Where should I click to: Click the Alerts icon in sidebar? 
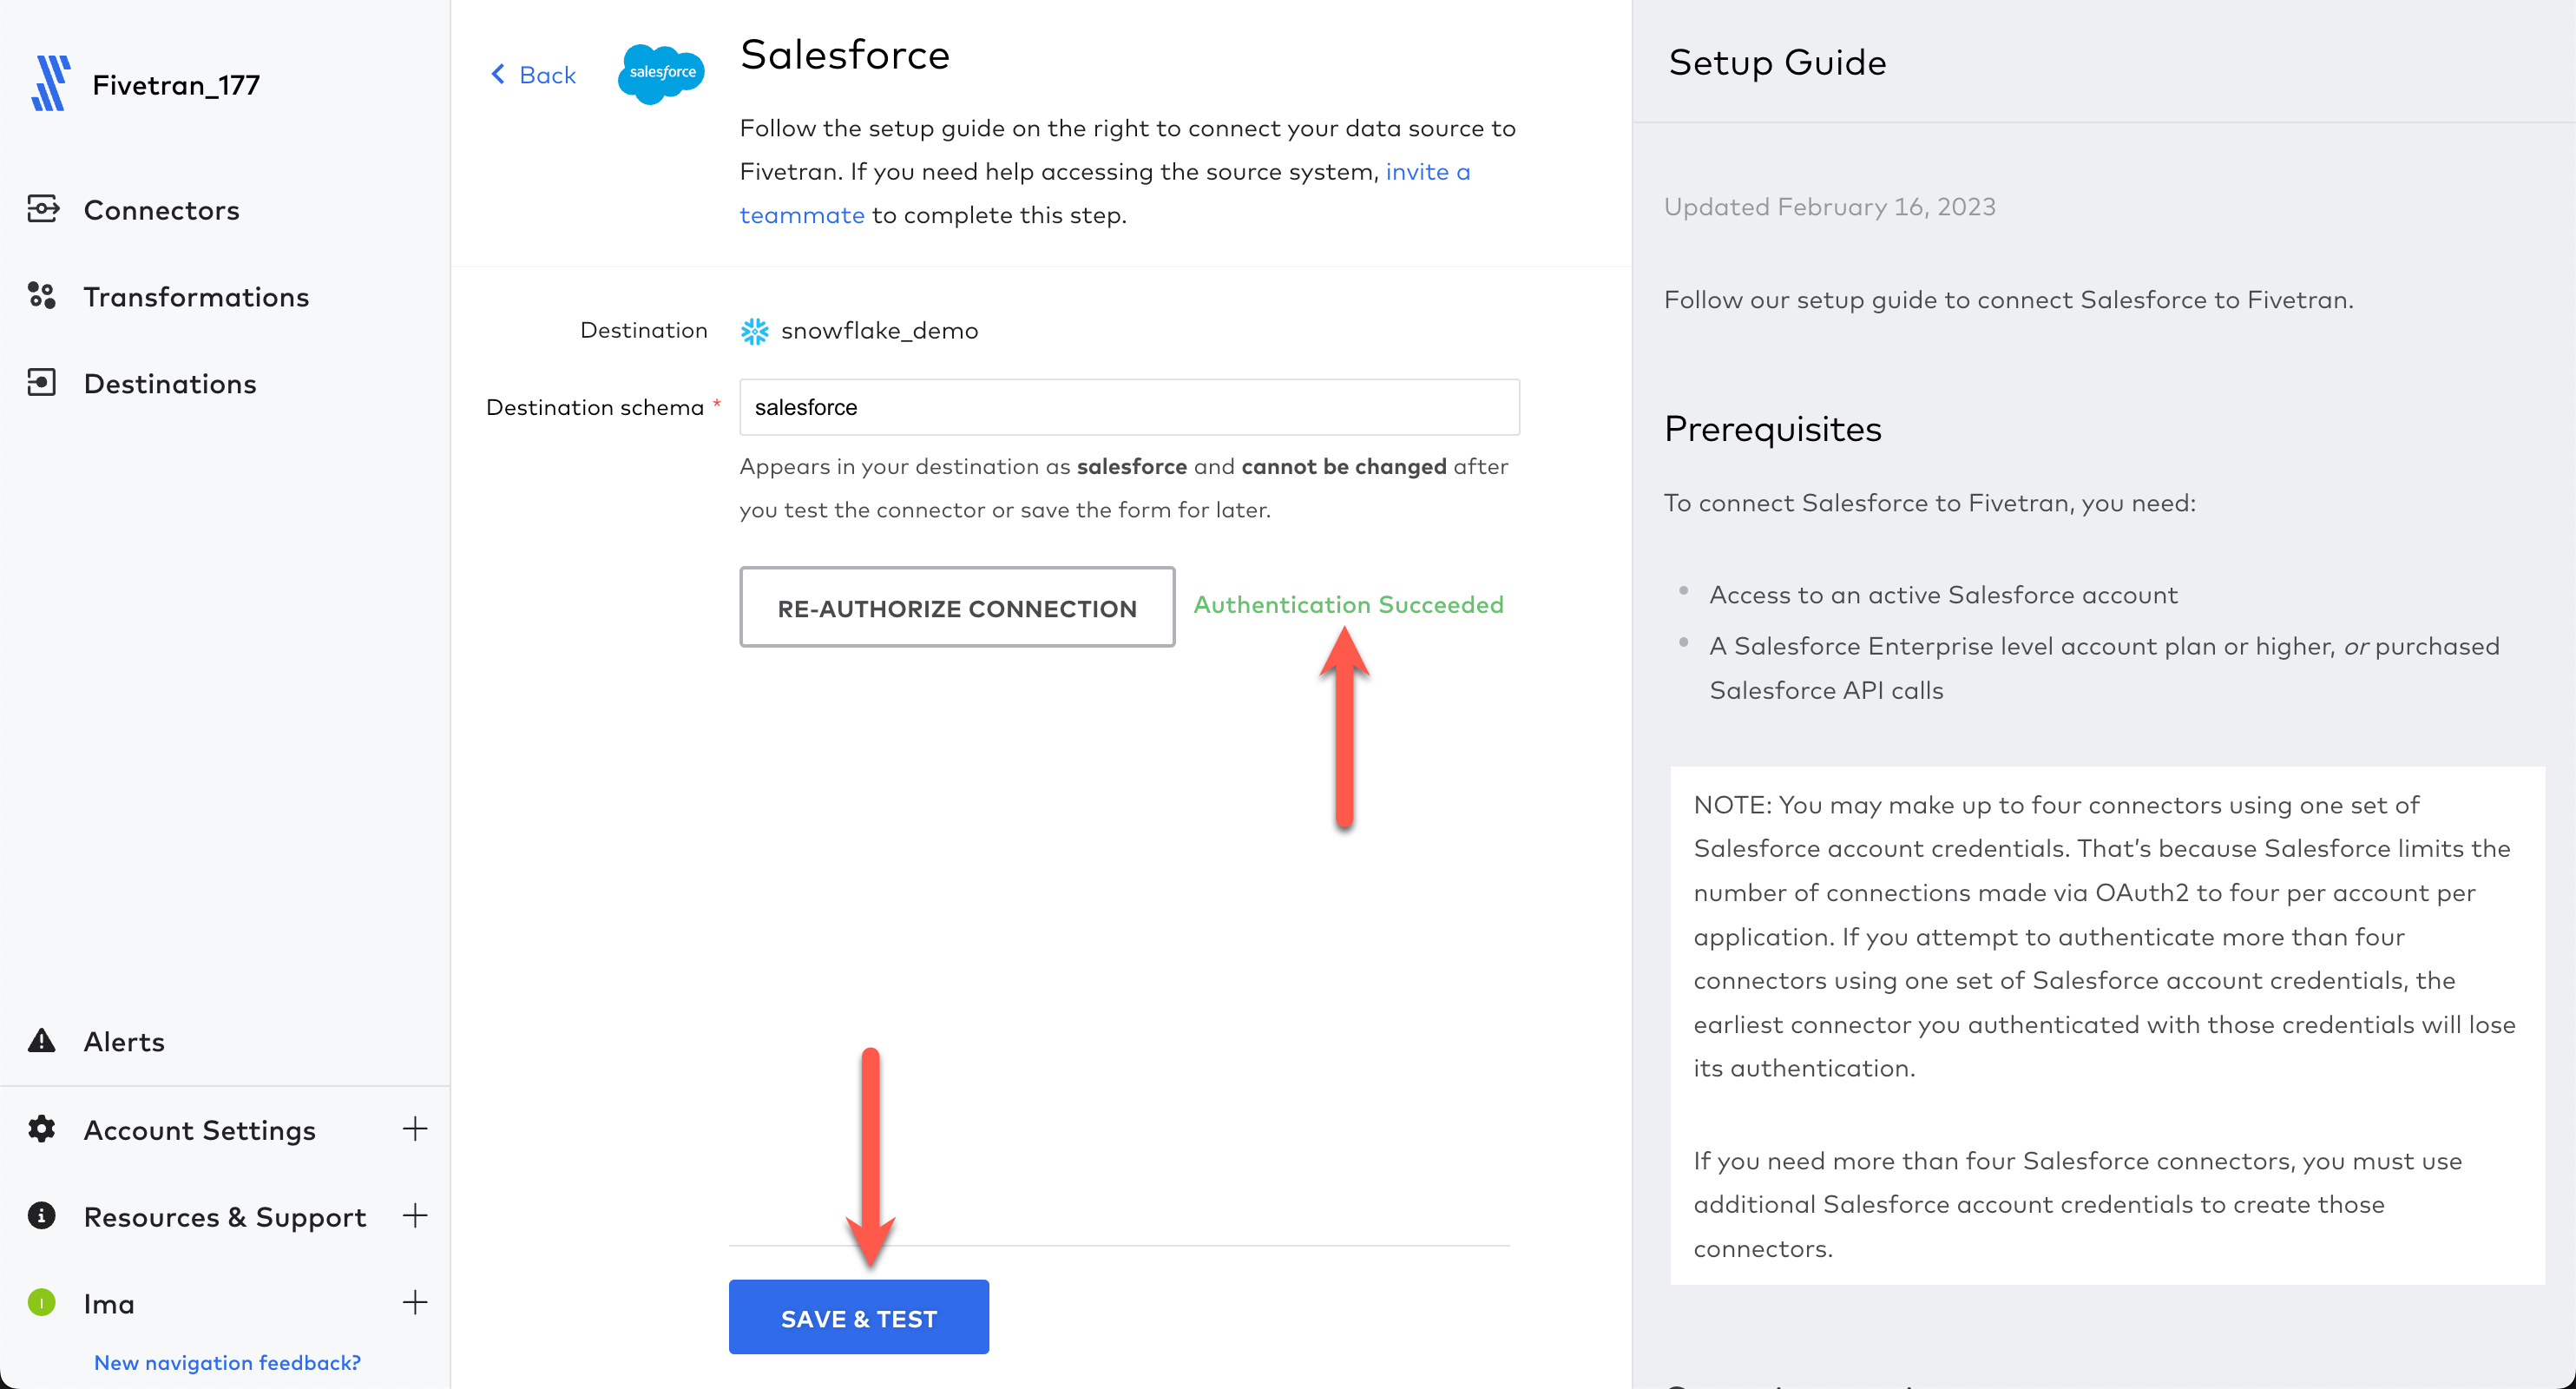[43, 1040]
